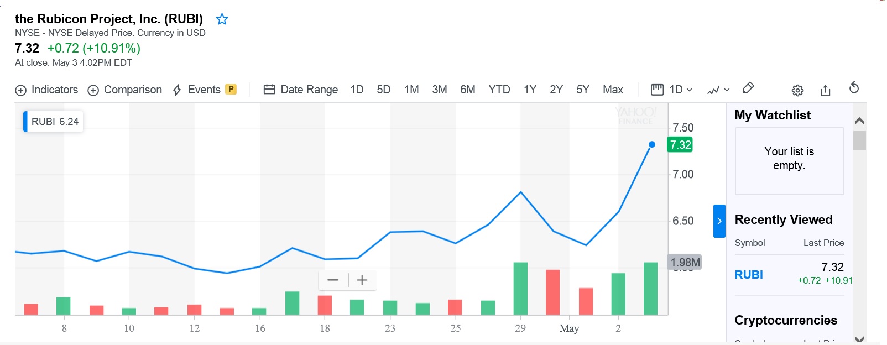This screenshot has width=887, height=345.
Task: Collapse the watchlist side panel arrow
Action: tap(719, 221)
